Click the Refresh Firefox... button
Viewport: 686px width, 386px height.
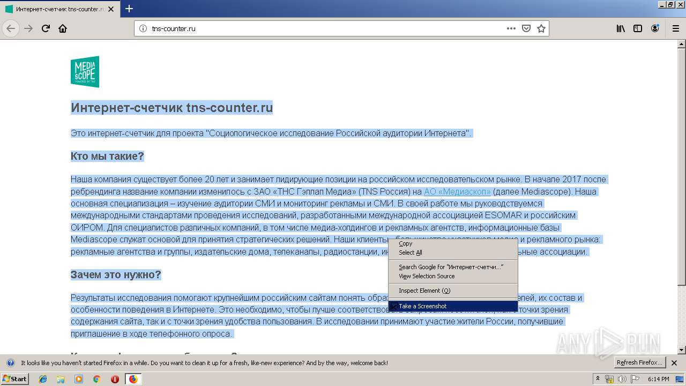click(640, 362)
